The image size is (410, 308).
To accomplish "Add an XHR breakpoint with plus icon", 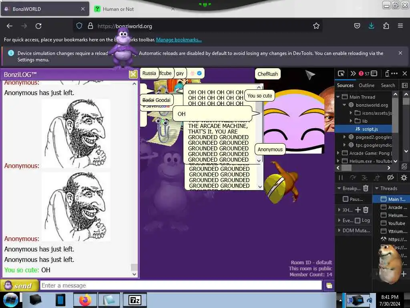I will (358, 210).
